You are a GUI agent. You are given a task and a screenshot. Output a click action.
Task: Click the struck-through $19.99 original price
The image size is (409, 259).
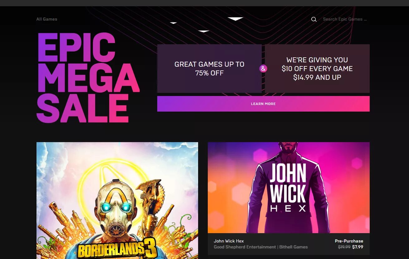click(x=344, y=247)
